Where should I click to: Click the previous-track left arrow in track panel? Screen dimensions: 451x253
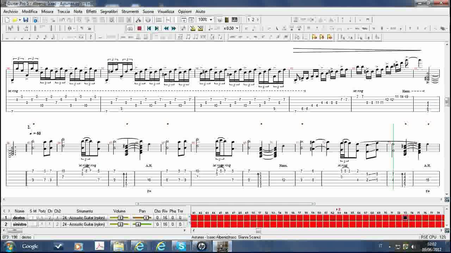coord(4,211)
